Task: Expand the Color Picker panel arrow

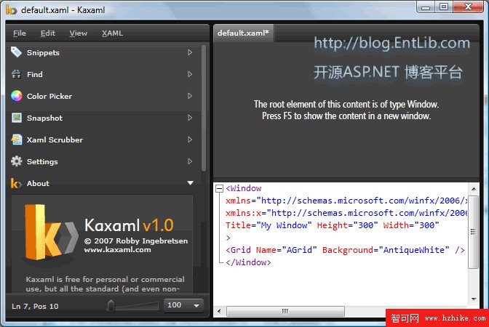Action: pyautogui.click(x=190, y=96)
